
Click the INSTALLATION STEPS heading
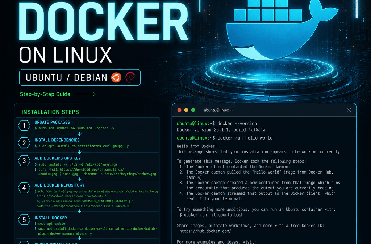pyautogui.click(x=50, y=112)
